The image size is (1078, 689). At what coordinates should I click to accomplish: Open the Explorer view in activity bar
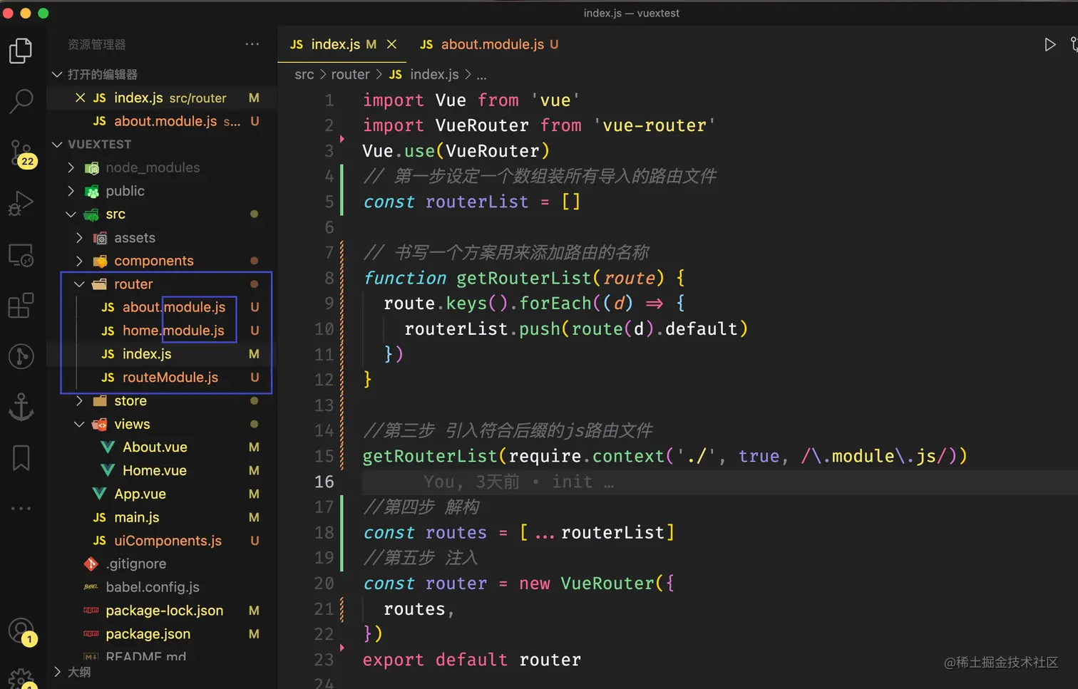[21, 51]
